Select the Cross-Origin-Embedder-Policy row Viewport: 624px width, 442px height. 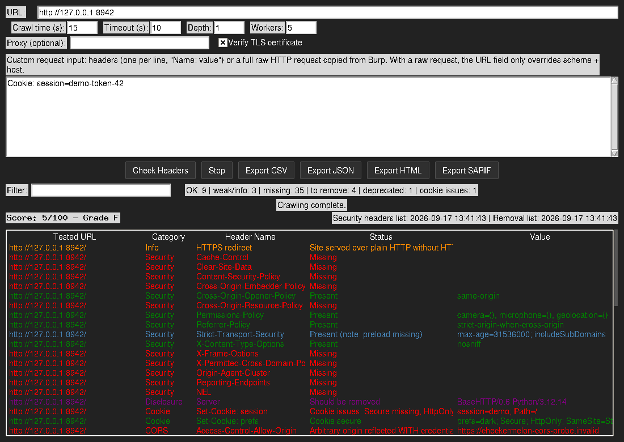point(310,286)
